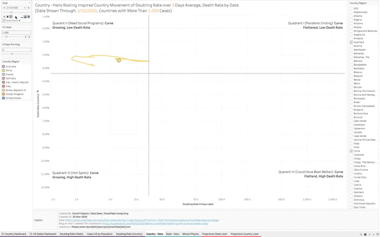Check the Brazil country checkbox
This screenshot has height=237, width=380.
351,102
